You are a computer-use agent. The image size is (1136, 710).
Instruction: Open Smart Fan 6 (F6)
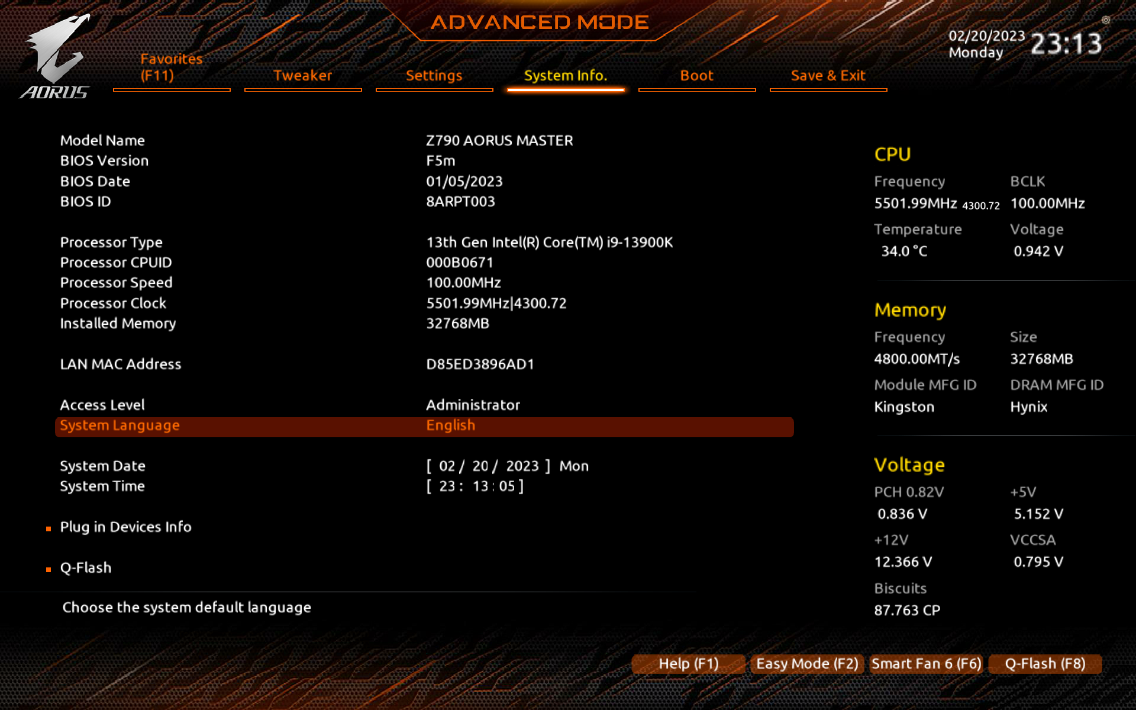click(926, 664)
